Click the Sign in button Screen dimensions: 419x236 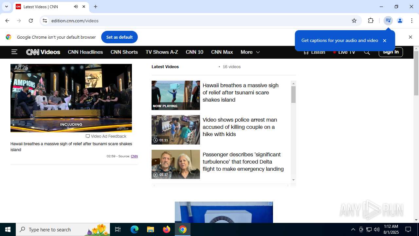tap(391, 52)
